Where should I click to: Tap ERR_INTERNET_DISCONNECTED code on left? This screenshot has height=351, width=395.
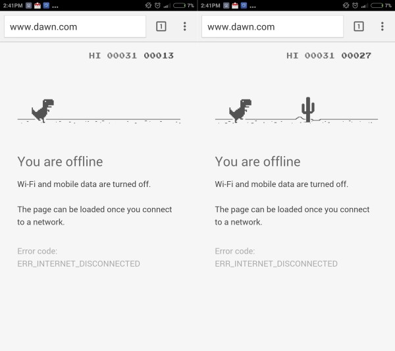[78, 264]
